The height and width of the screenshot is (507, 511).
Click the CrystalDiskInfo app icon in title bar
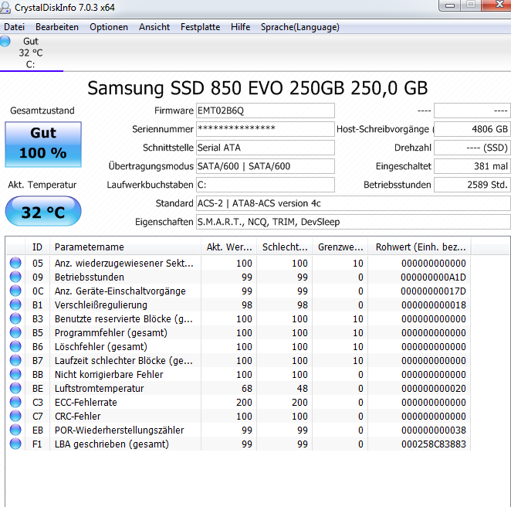5,7
